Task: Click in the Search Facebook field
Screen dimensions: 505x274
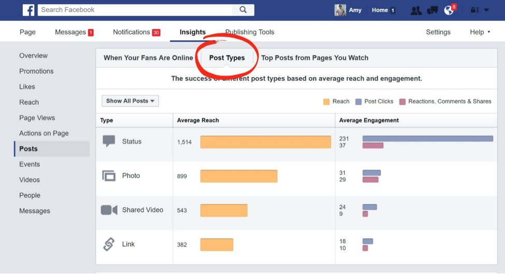Action: [x=135, y=10]
